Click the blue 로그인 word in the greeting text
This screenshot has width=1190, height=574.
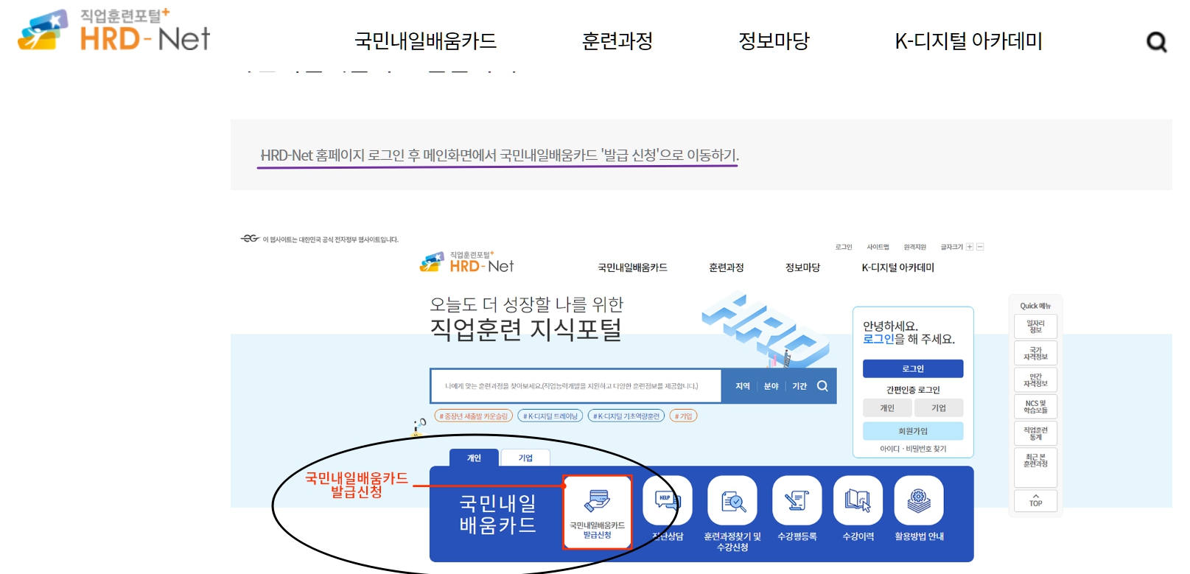pyautogui.click(x=878, y=339)
